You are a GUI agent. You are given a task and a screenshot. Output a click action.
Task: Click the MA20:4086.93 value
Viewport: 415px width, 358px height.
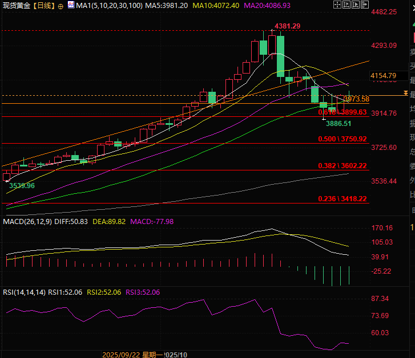(x=267, y=6)
